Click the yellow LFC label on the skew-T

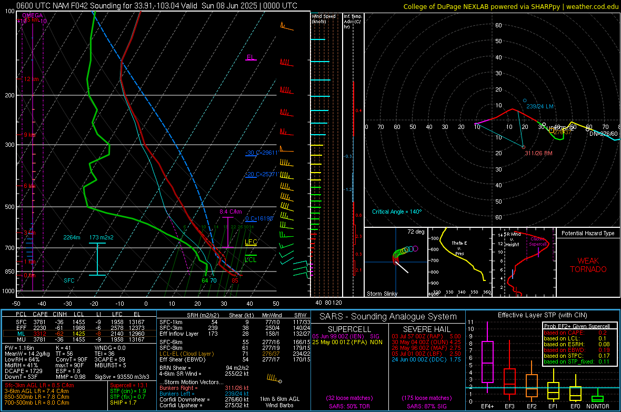point(251,242)
